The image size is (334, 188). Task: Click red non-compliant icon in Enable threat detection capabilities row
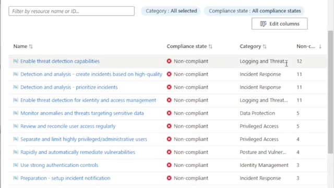point(169,61)
